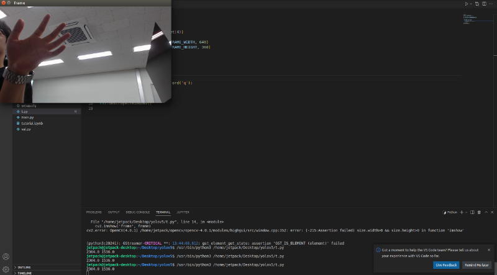Click the line 14 traceback file path
Image resolution: width=497 pixels, height=275 pixels.
[x=157, y=222]
